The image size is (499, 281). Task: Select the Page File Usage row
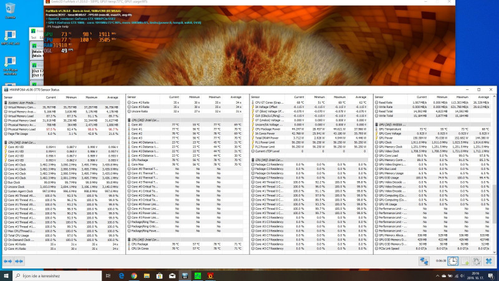click(62, 134)
